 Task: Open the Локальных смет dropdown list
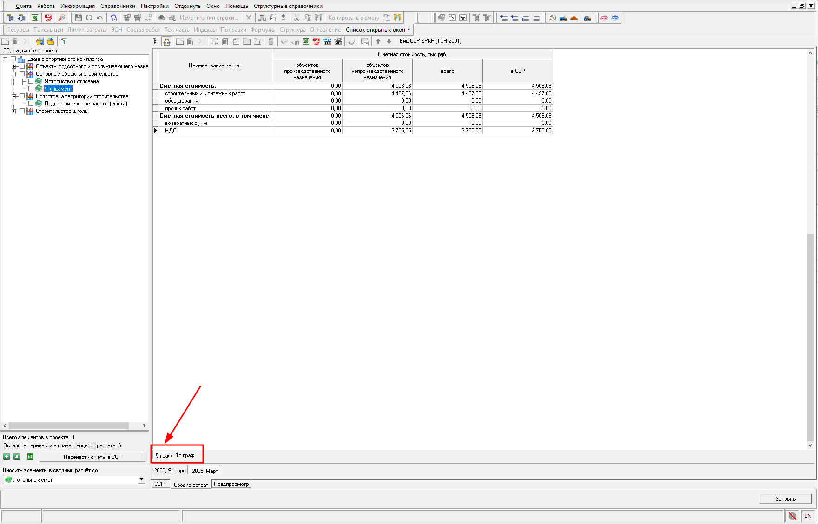tap(141, 479)
